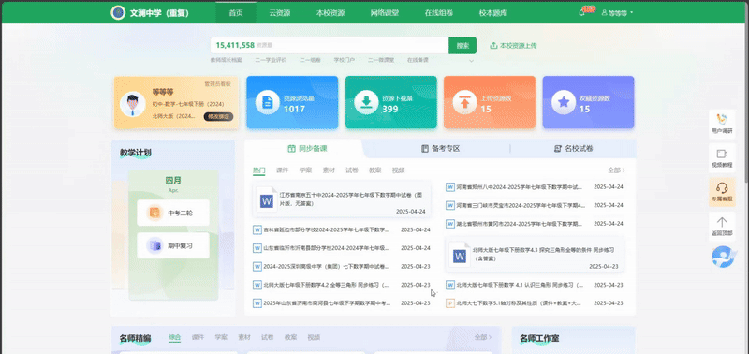Open the 中考二轮 teaching plan card
Screen dimensions: 749x354
173,213
